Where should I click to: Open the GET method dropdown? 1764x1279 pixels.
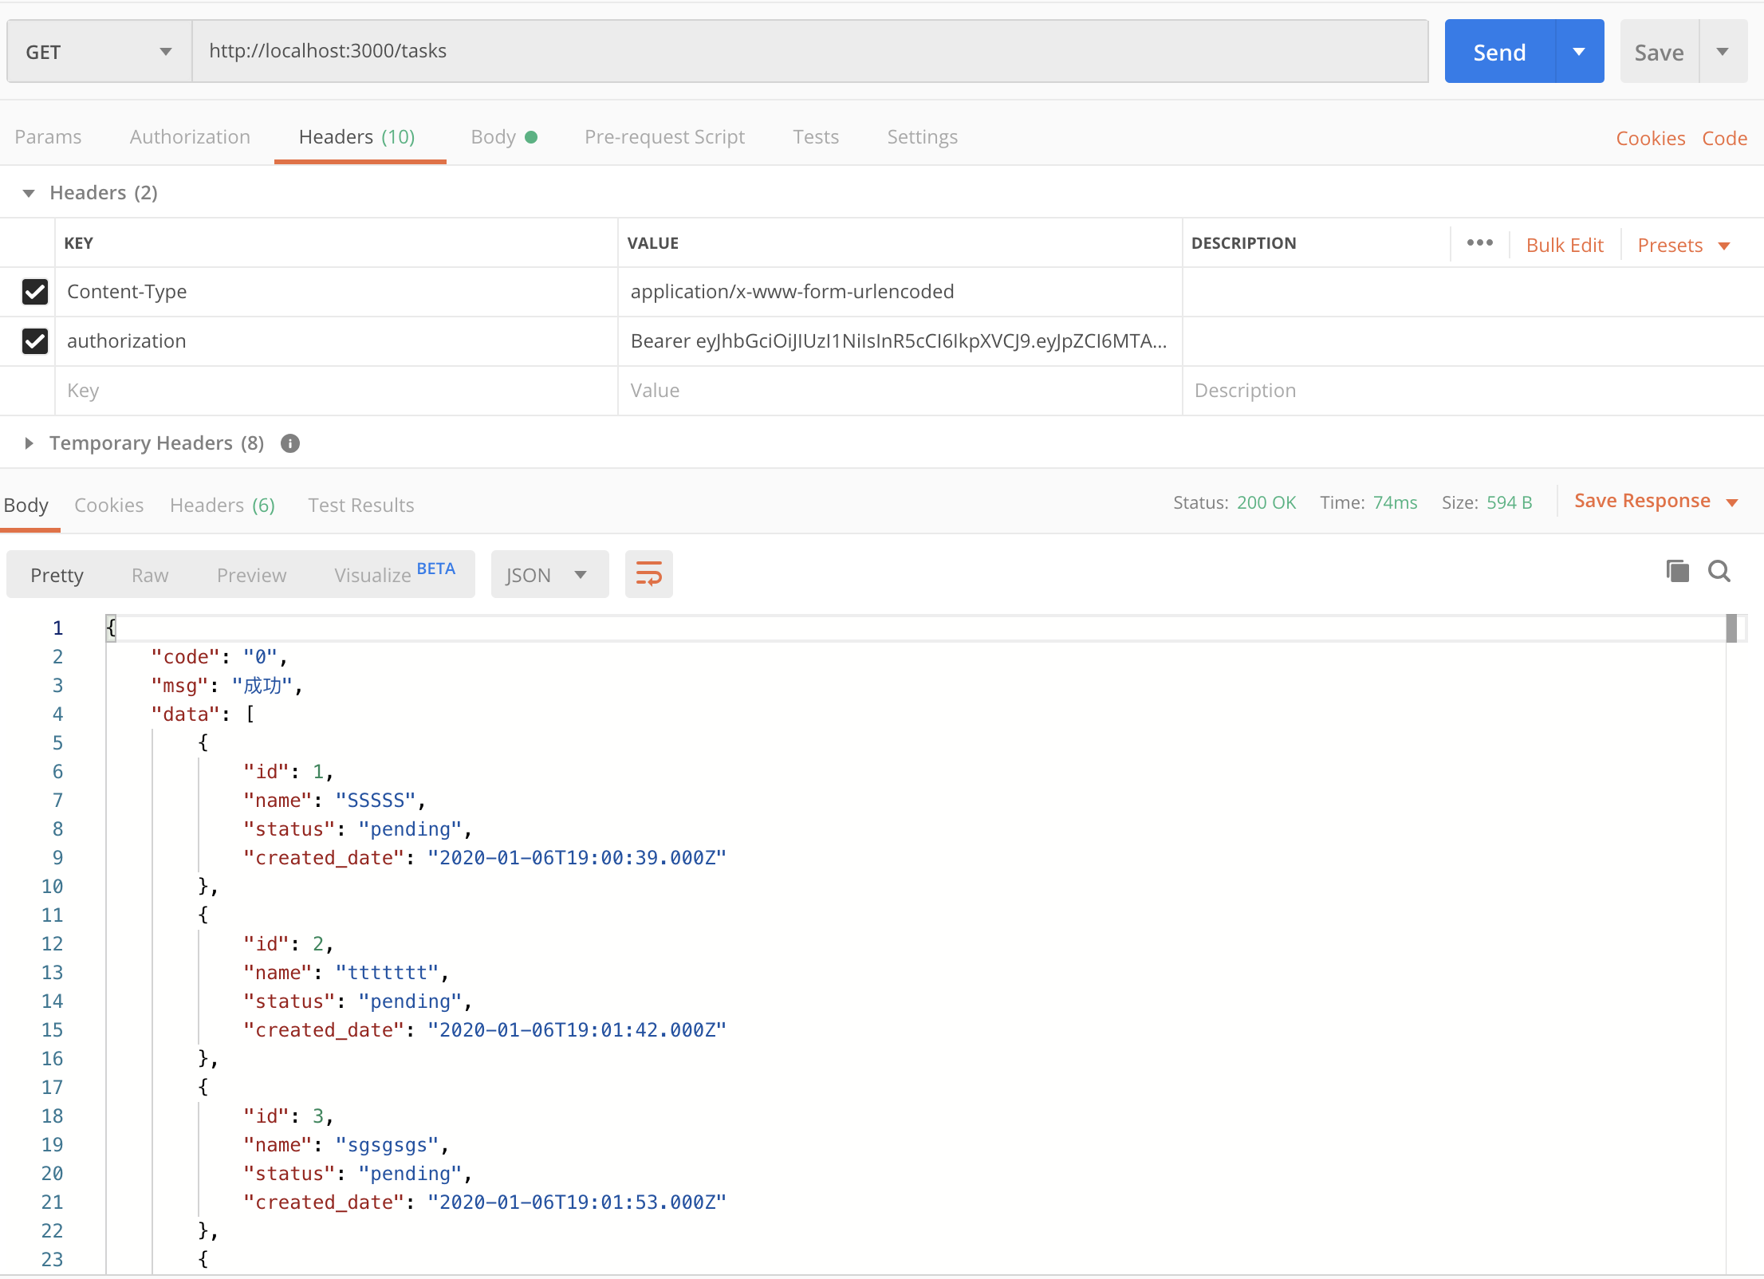click(99, 52)
